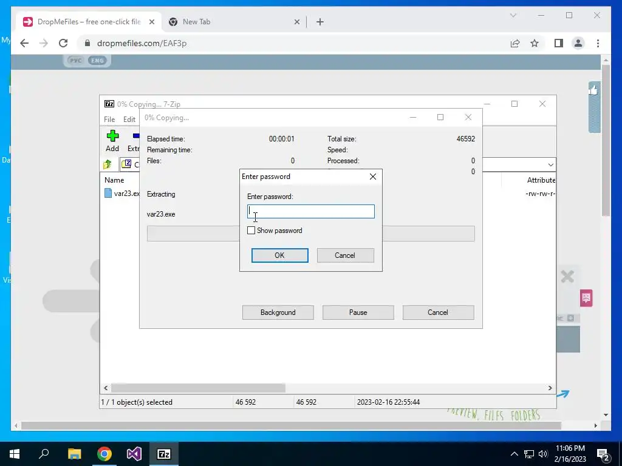Click the browser page horizontal scrollbar
Image resolution: width=622 pixels, height=466 pixels.
291,425
